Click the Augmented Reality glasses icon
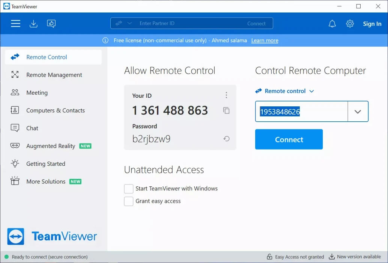 pyautogui.click(x=15, y=146)
